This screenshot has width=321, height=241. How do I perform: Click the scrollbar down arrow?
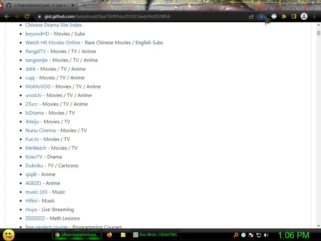point(318,226)
